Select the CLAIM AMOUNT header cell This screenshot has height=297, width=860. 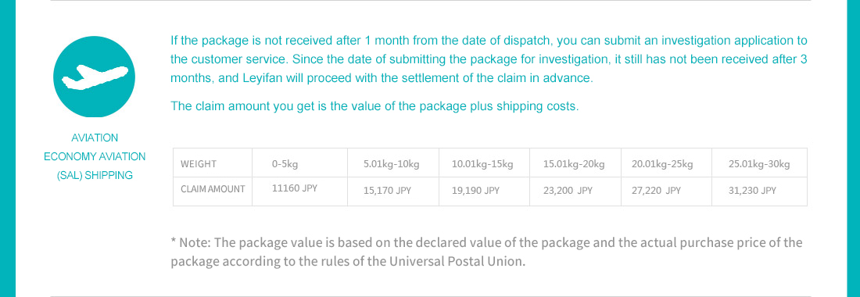[213, 191]
